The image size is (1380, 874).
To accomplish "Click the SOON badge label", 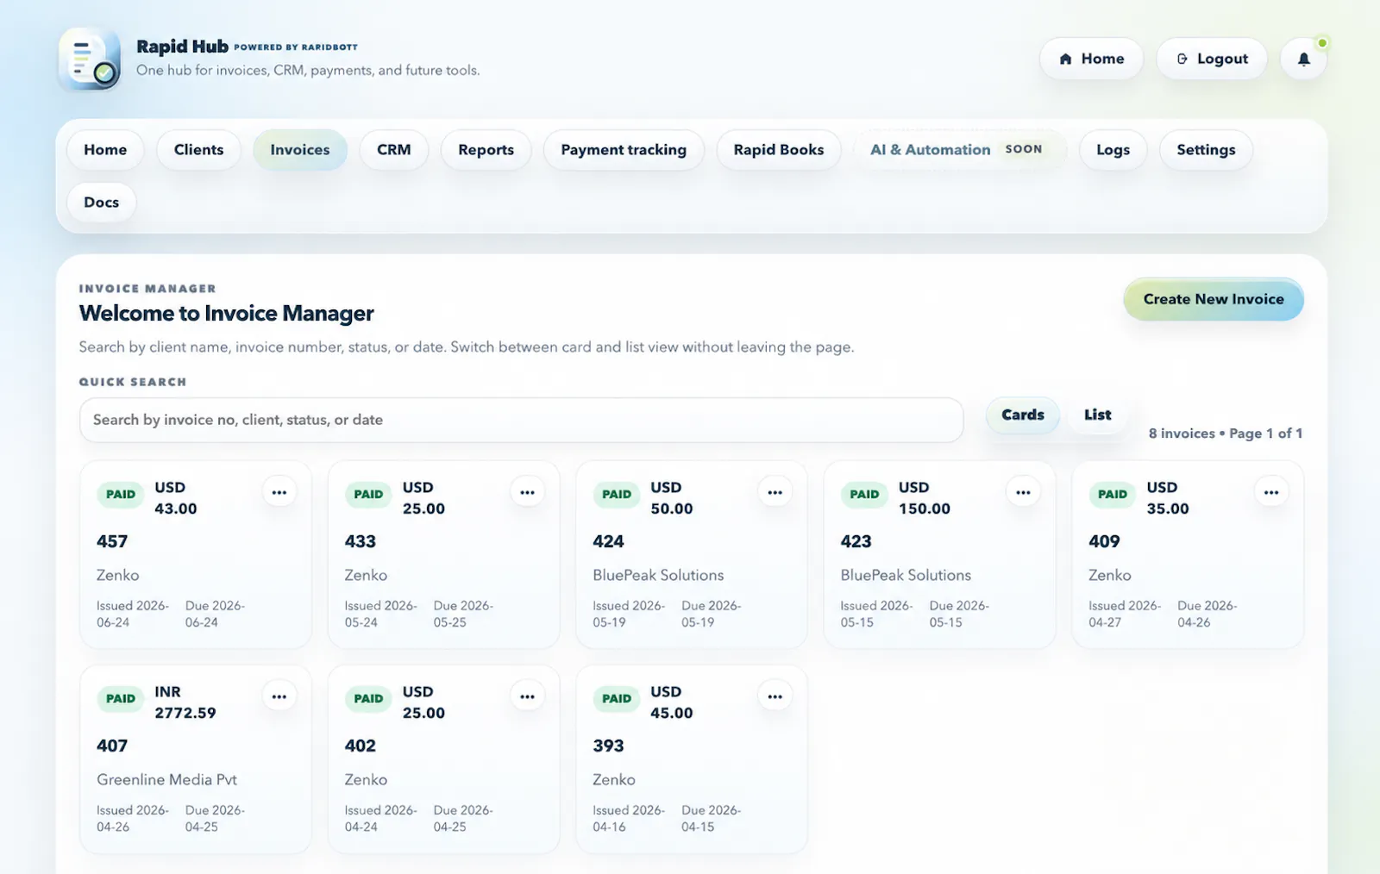I will click(x=1024, y=149).
